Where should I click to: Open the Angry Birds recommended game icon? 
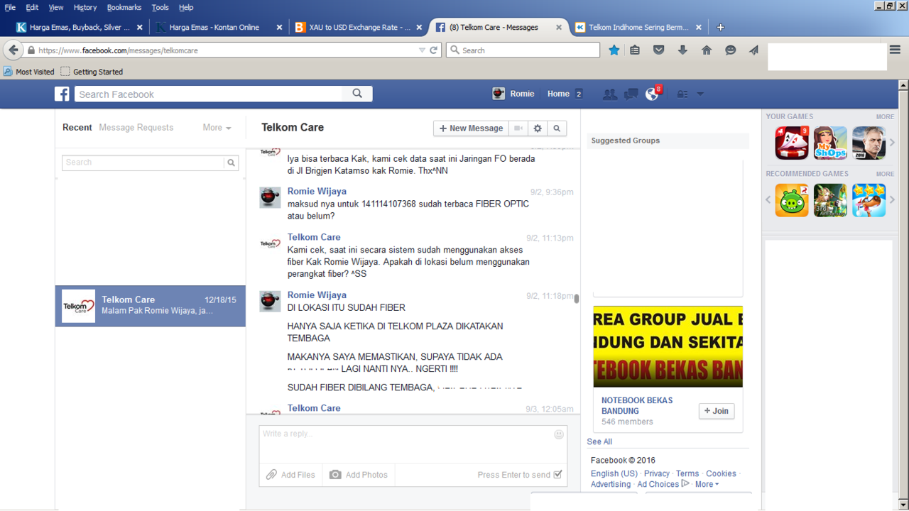(792, 200)
